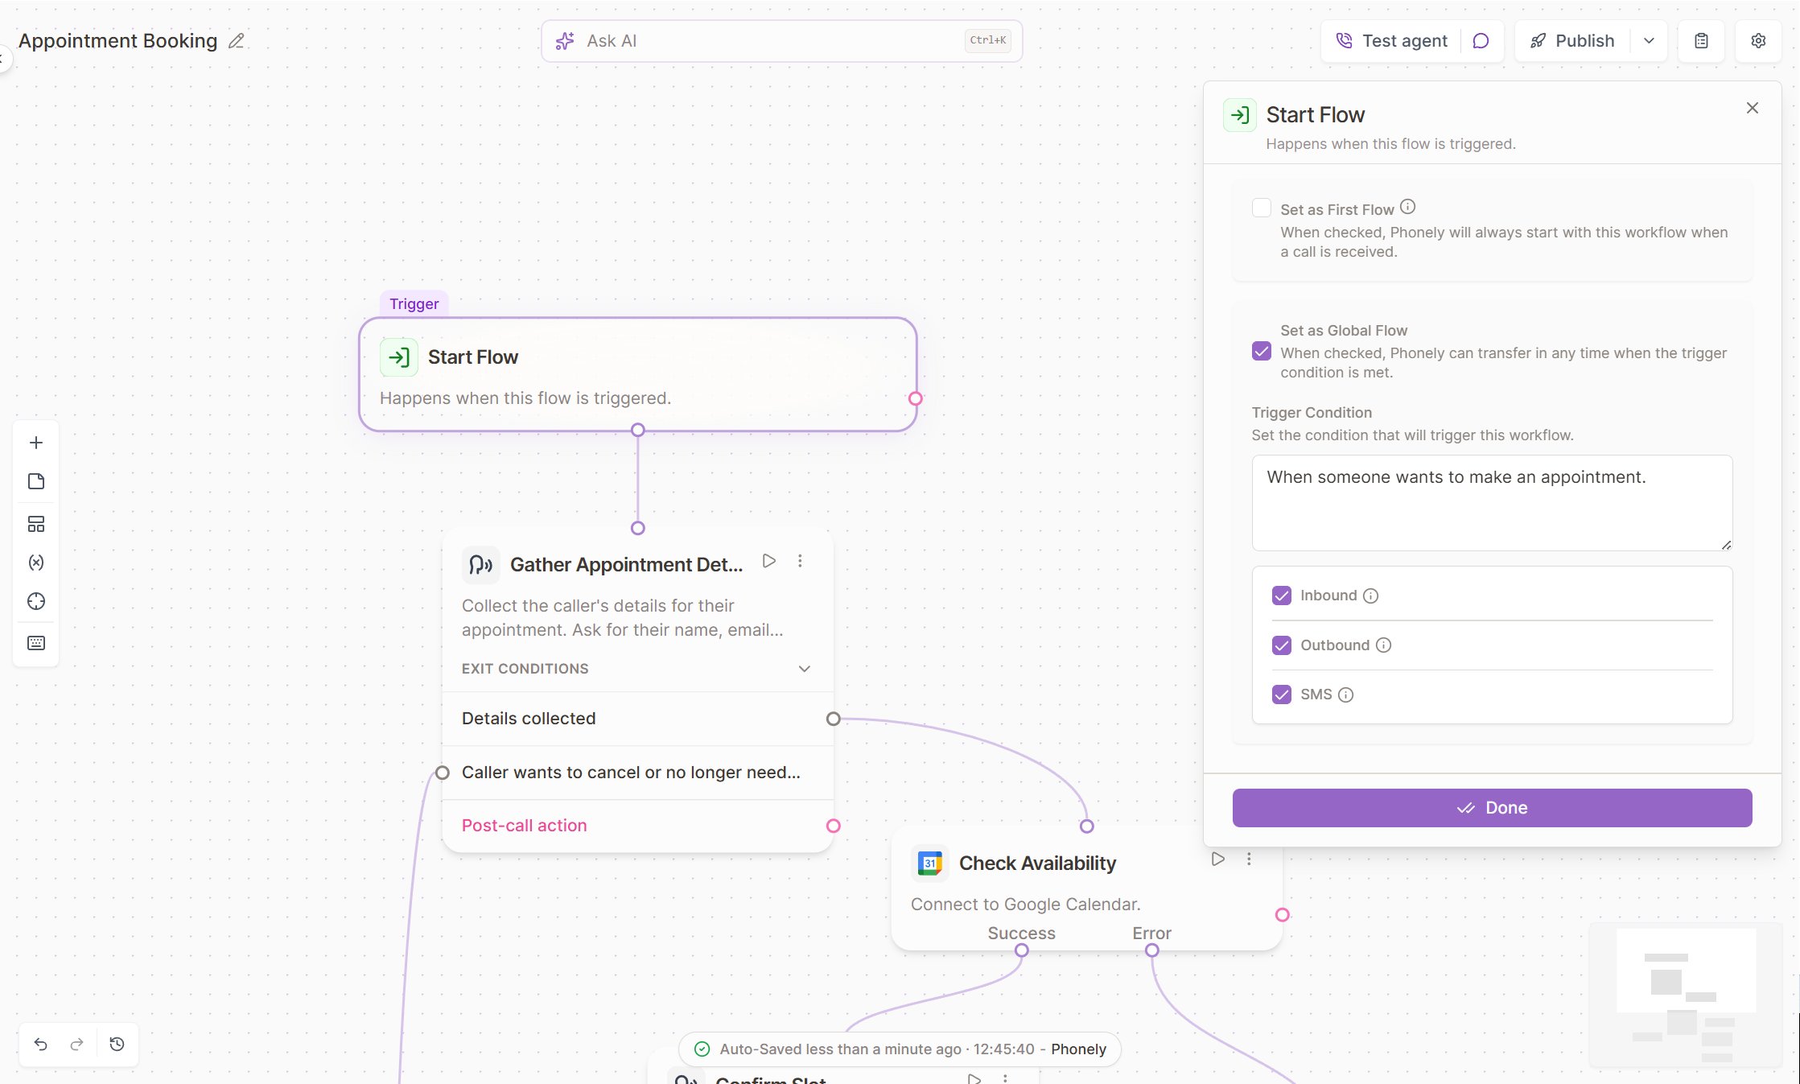
Task: Open Gather Appointment Details three-dot menu
Action: (x=800, y=561)
